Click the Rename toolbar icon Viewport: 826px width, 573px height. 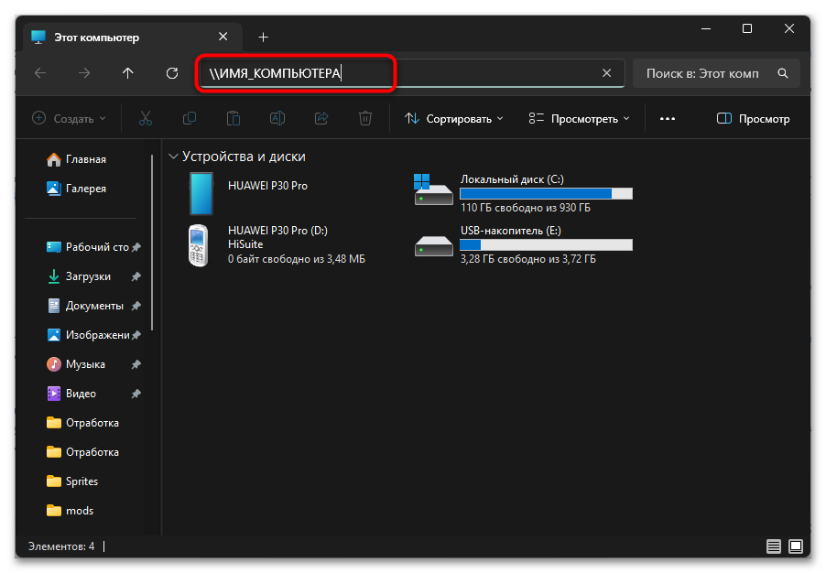(x=277, y=118)
